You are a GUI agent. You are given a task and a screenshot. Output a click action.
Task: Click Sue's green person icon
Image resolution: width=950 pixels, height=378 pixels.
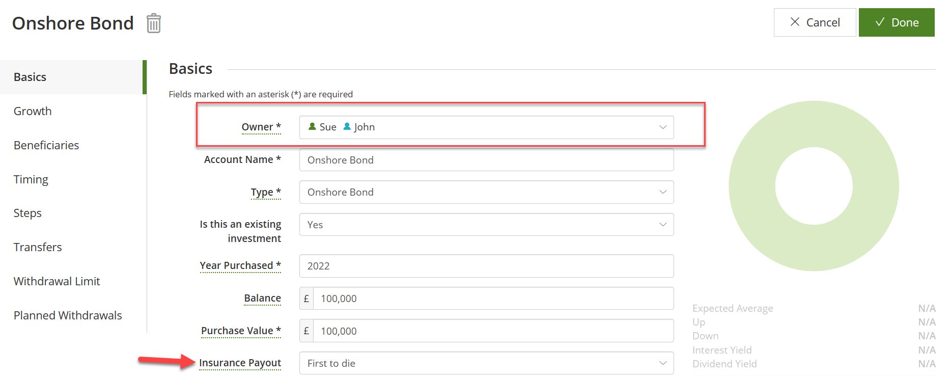pyautogui.click(x=312, y=126)
